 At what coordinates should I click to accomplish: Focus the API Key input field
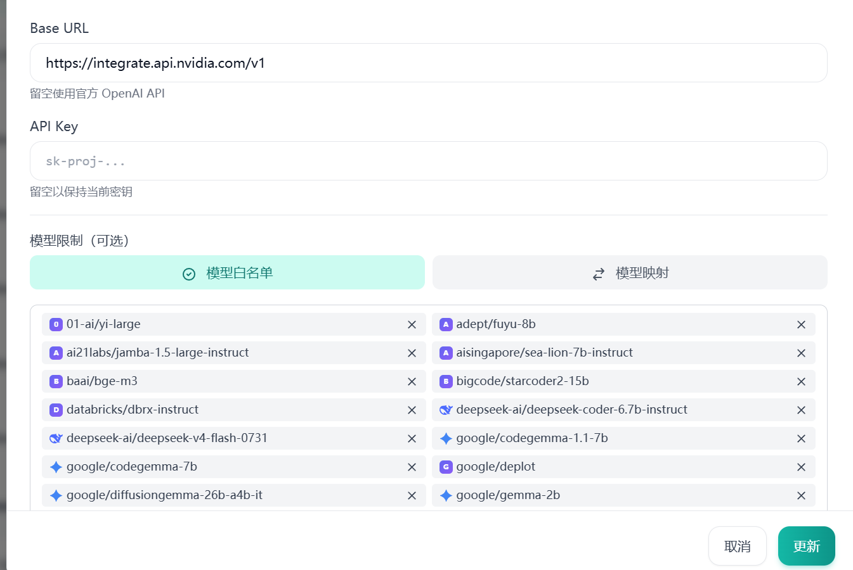[429, 161]
